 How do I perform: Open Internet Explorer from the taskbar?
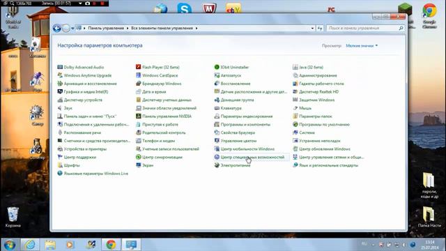tap(30, 245)
